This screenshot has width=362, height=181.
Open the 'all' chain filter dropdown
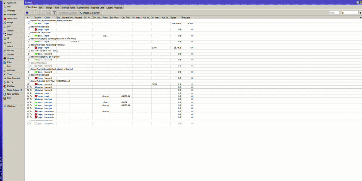coord(360,13)
